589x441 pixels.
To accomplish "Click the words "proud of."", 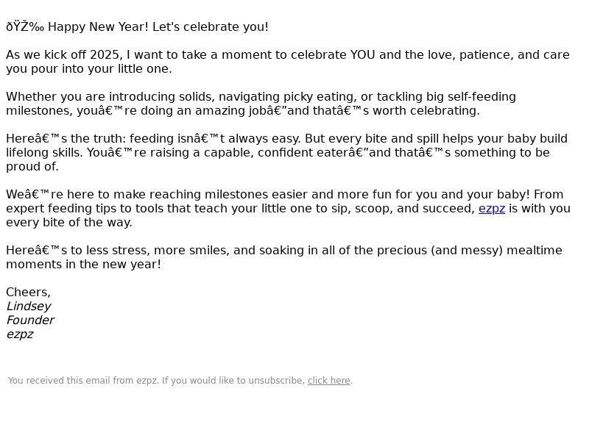I will tap(32, 167).
